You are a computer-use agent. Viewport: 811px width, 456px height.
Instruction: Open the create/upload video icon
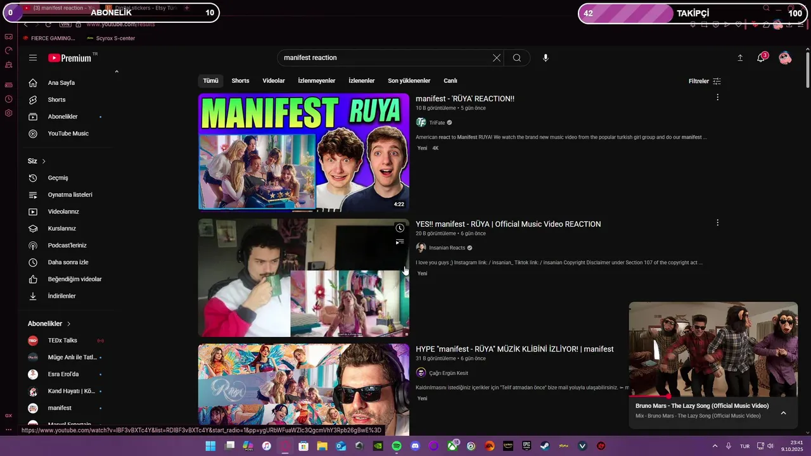pos(740,58)
